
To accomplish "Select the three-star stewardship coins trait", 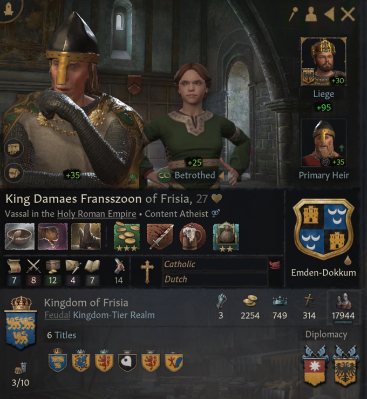I will click(127, 236).
